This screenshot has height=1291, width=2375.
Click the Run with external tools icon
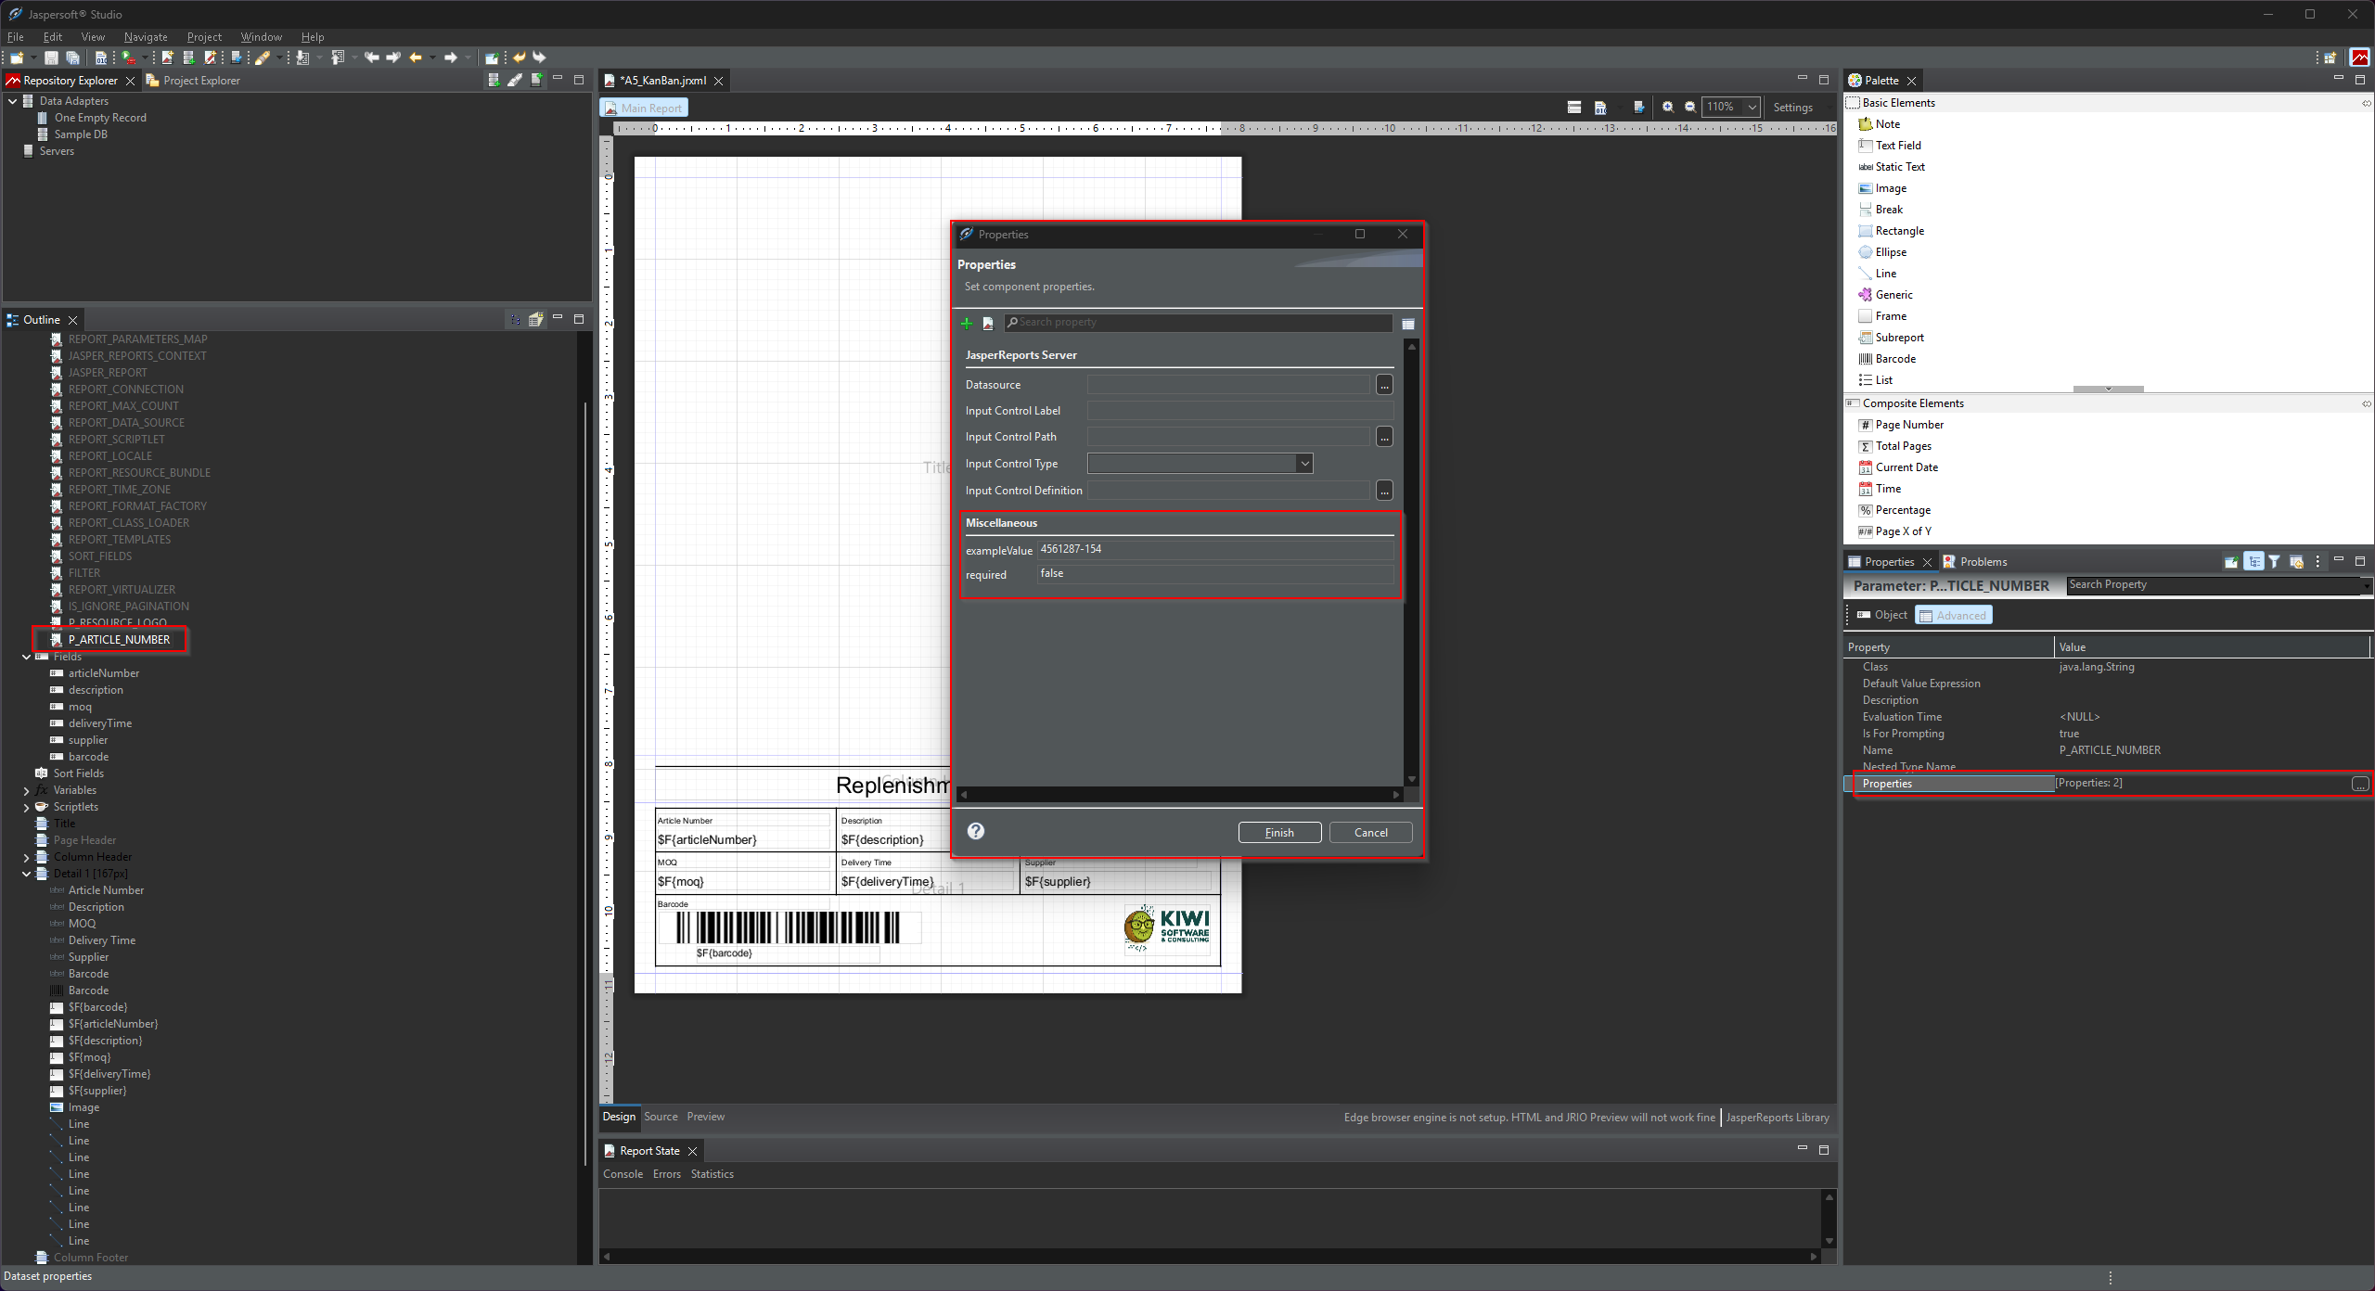pyautogui.click(x=129, y=58)
